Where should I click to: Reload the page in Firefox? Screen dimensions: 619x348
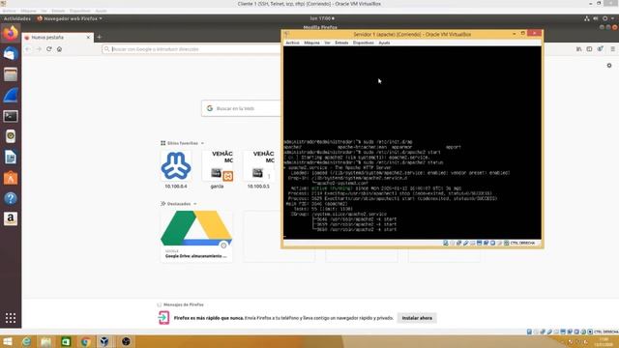49,49
